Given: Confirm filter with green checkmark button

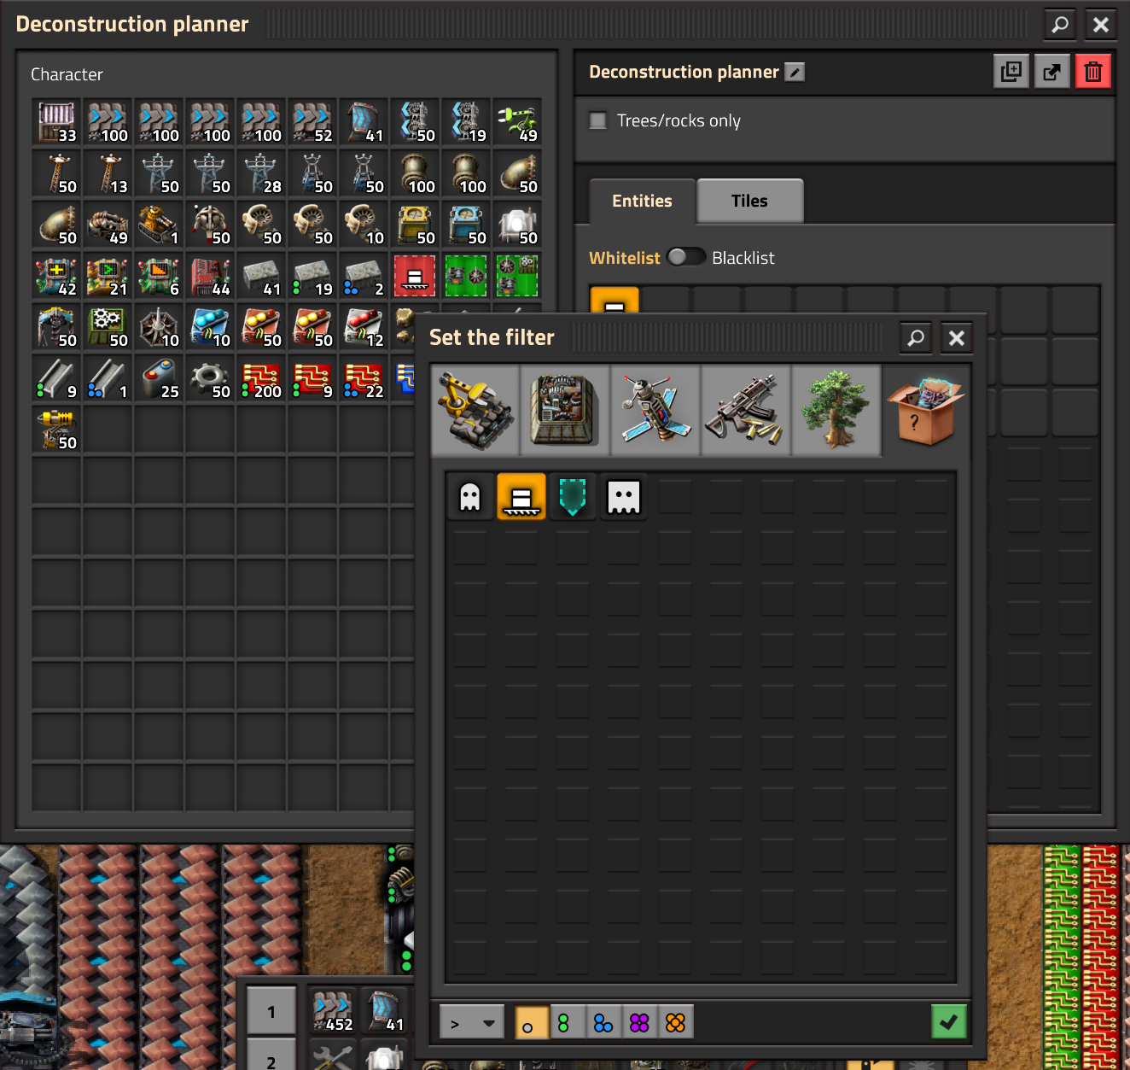Looking at the screenshot, I should [x=948, y=1022].
